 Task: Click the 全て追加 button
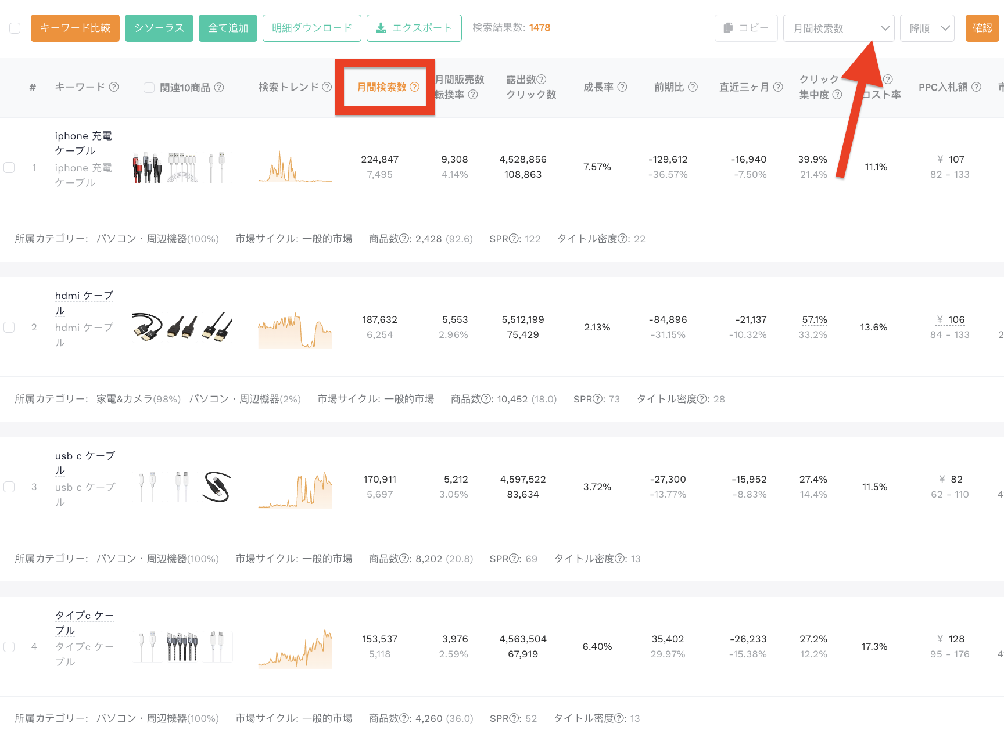[228, 28]
